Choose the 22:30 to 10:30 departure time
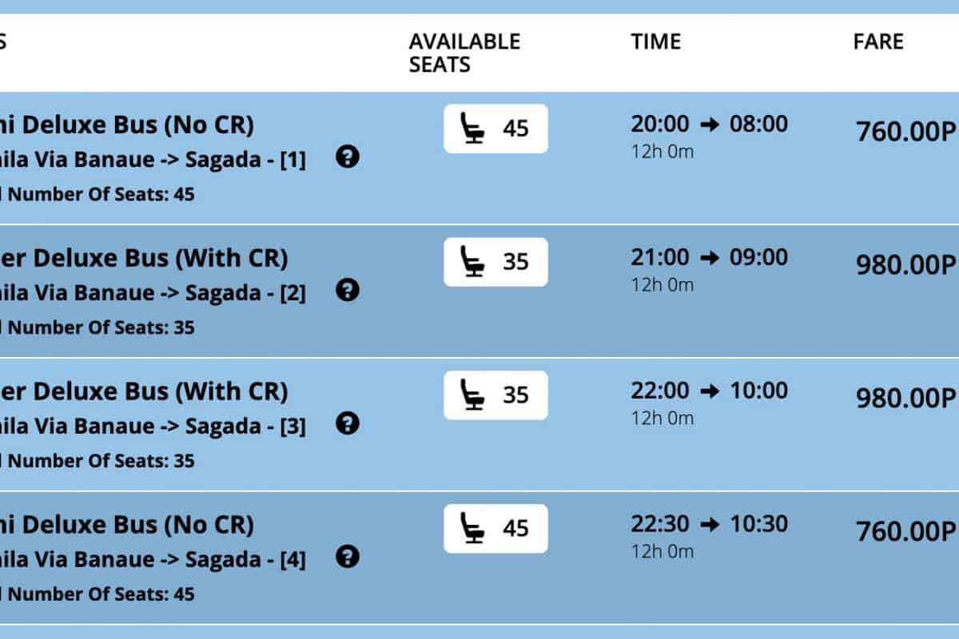 tap(709, 524)
